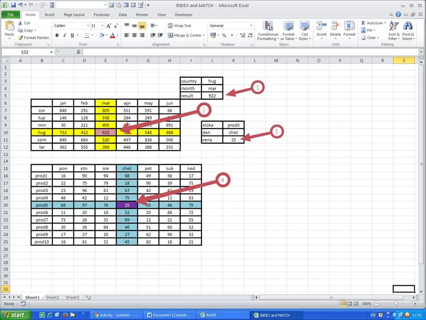
Task: Open the Merge & Center dropdown arrow
Action: [x=204, y=35]
